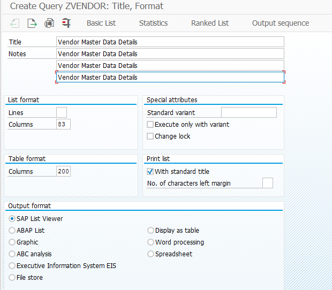Click the List format Lines field
The height and width of the screenshot is (290, 332).
pos(62,112)
